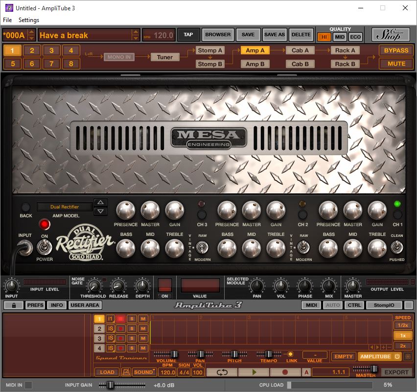Open track 1 input selector i1
Viewport: 417px width, 392px height.
coord(110,319)
